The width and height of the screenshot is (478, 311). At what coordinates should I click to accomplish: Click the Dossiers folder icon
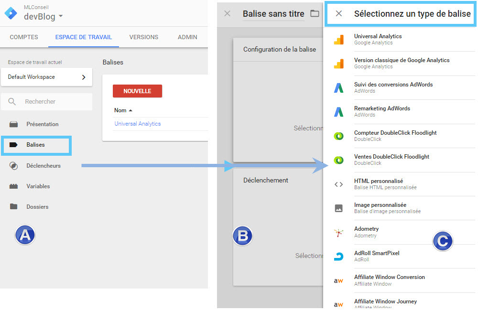[x=13, y=206]
